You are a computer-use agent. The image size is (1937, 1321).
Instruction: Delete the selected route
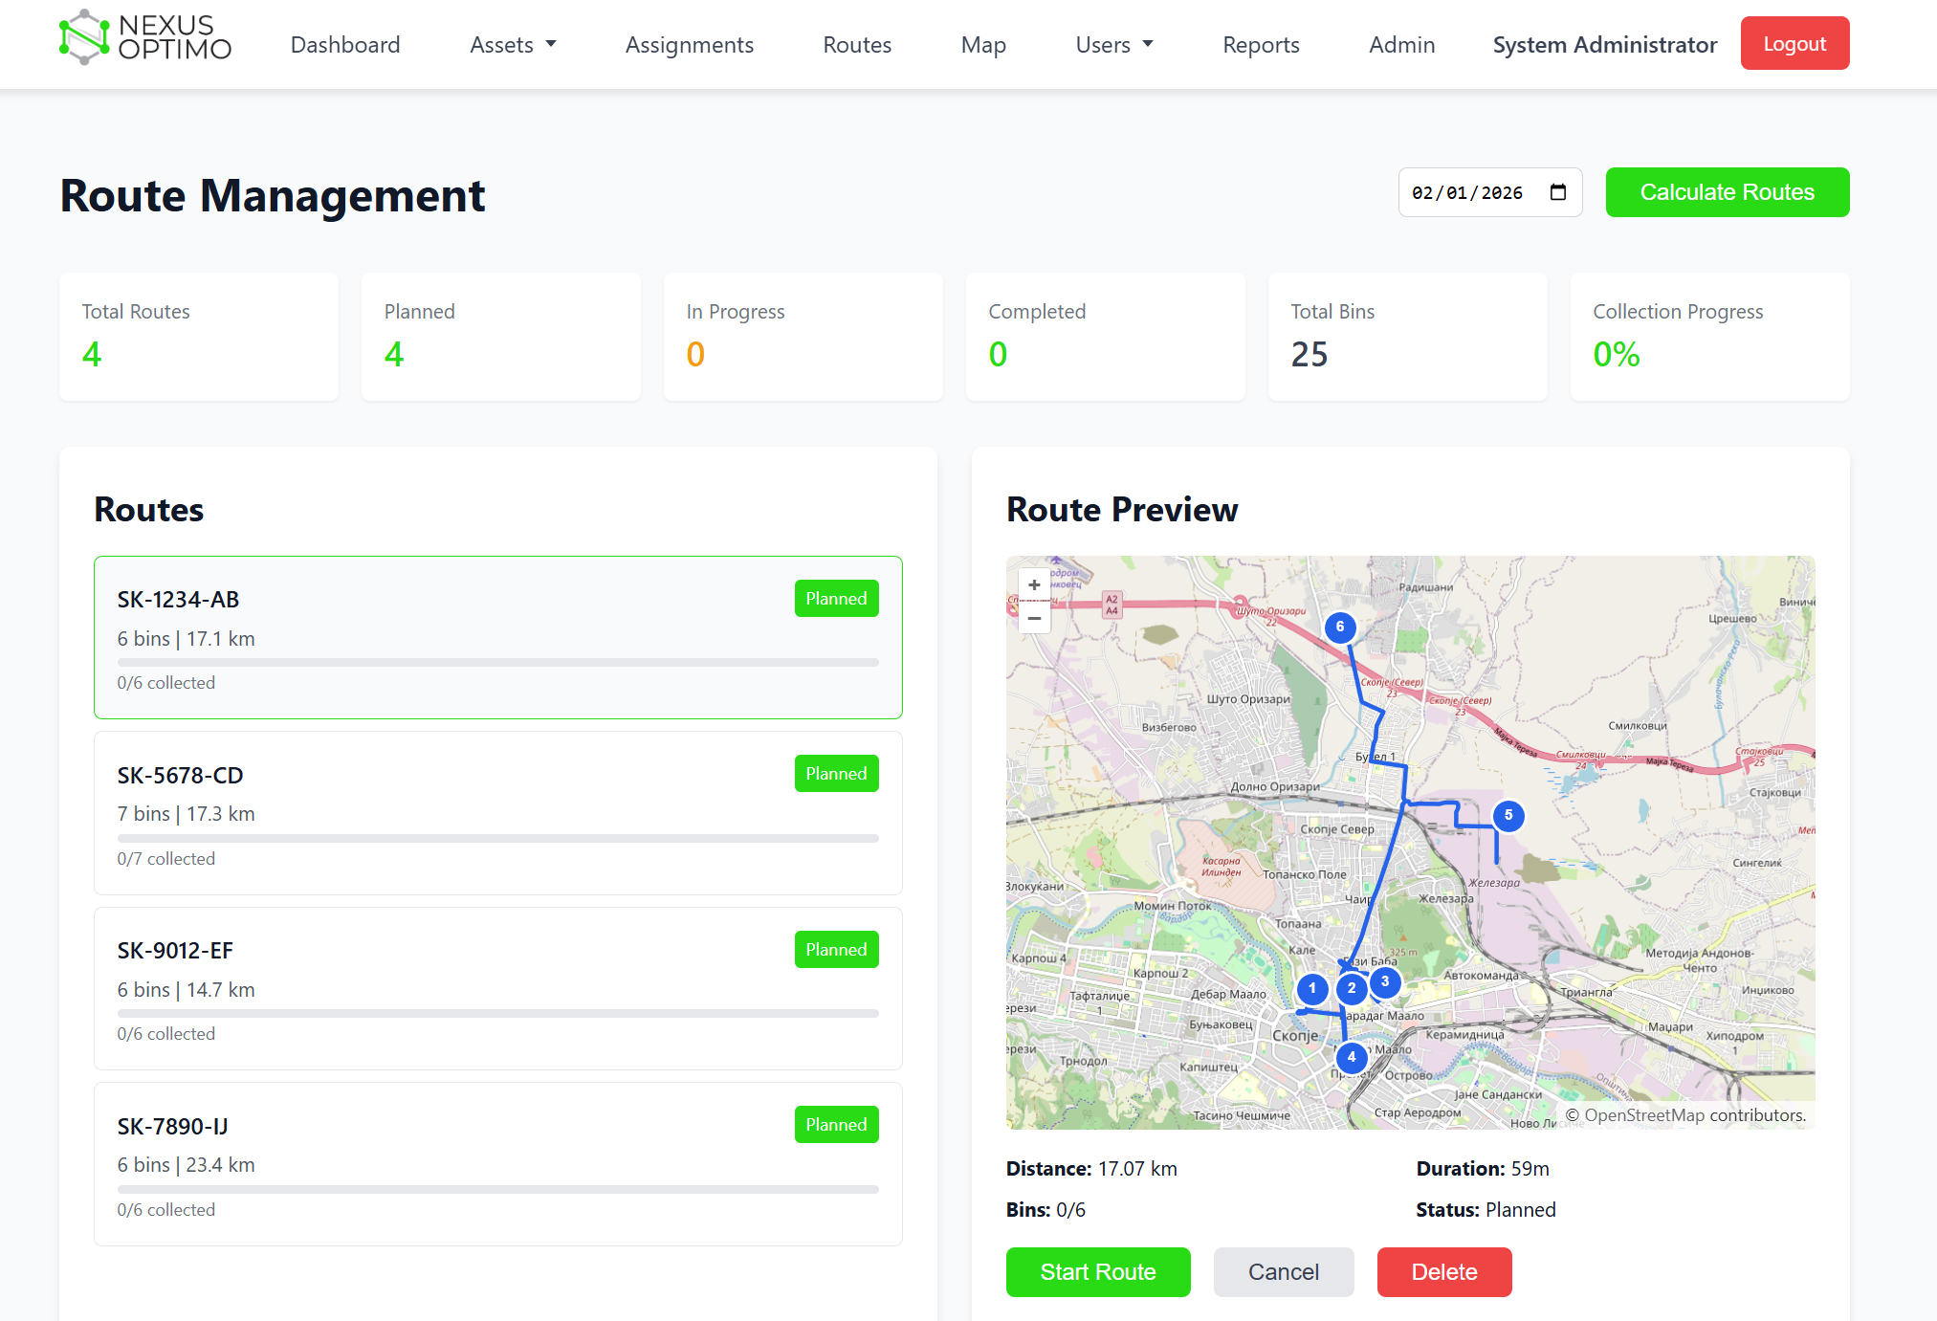[1443, 1272]
